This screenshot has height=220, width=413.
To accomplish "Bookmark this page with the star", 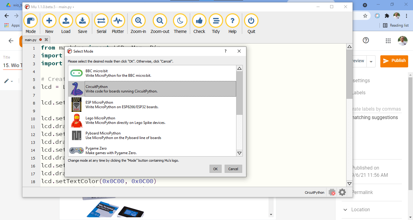I will pyautogui.click(x=365, y=16).
